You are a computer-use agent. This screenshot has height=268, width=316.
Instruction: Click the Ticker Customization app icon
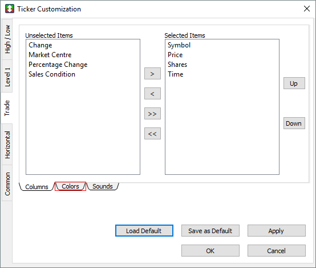[10, 9]
